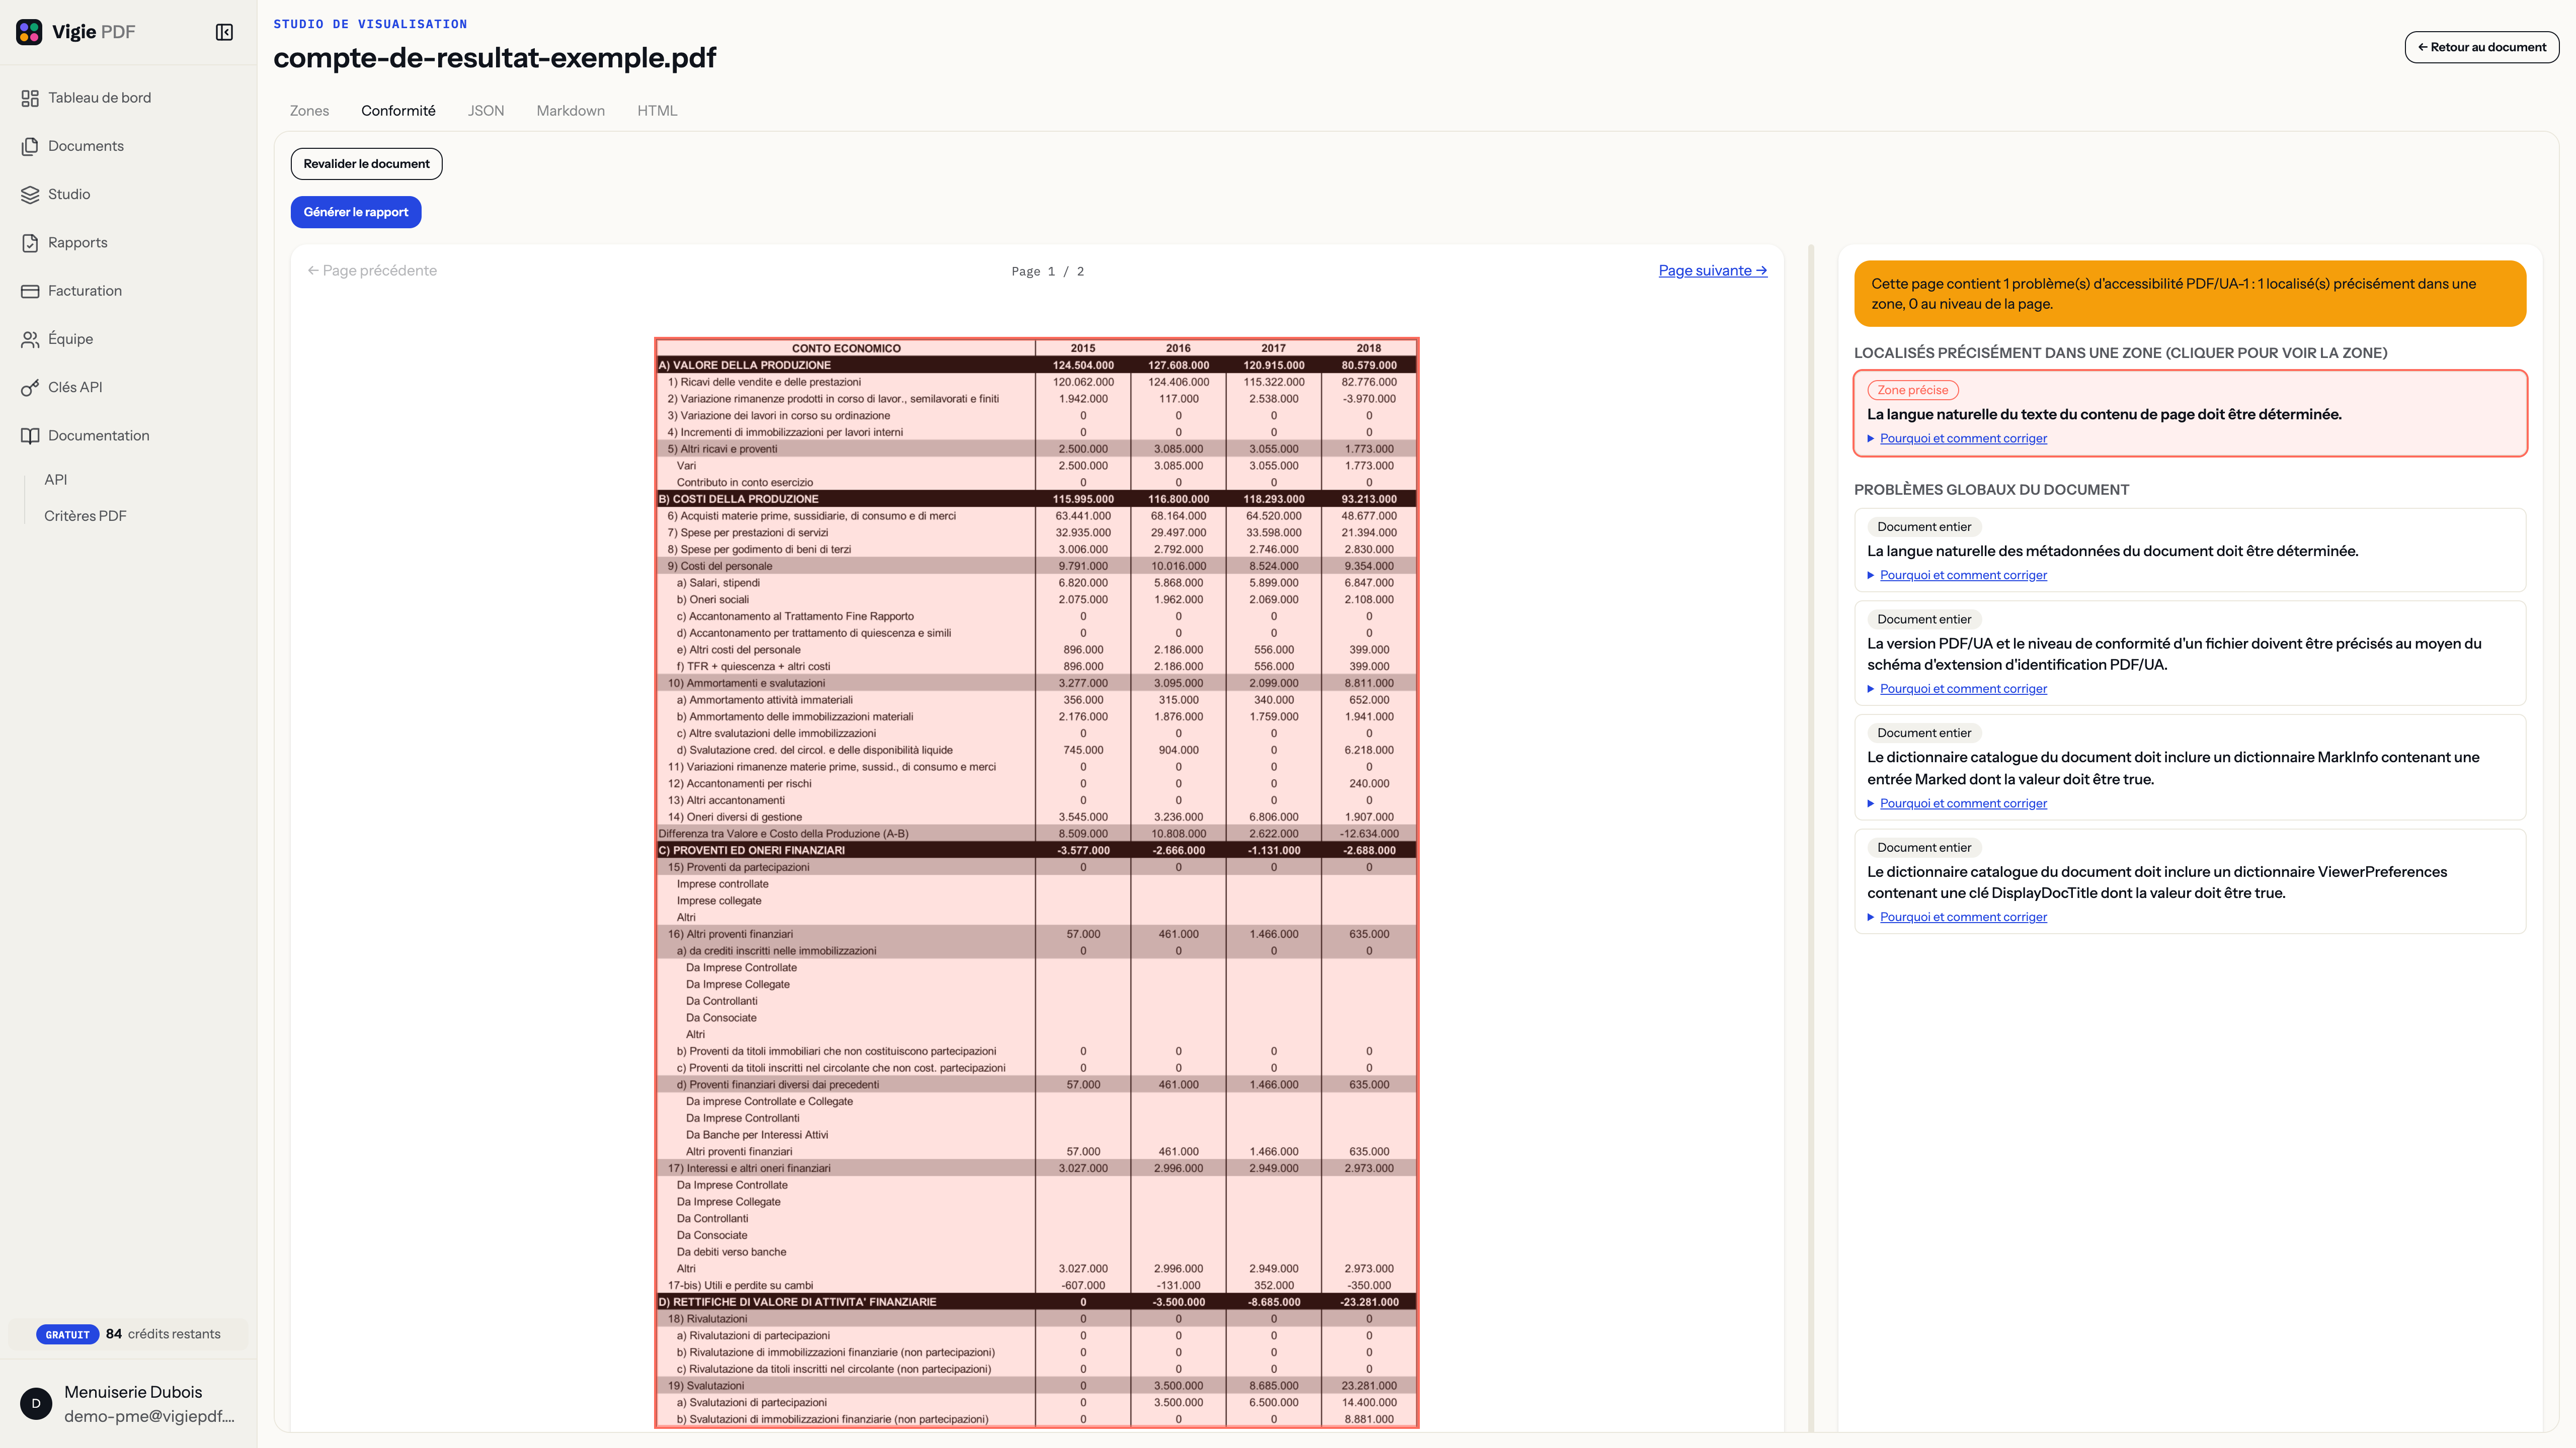Open the Clés API key icon
Image resolution: width=2576 pixels, height=1448 pixels.
[30, 388]
